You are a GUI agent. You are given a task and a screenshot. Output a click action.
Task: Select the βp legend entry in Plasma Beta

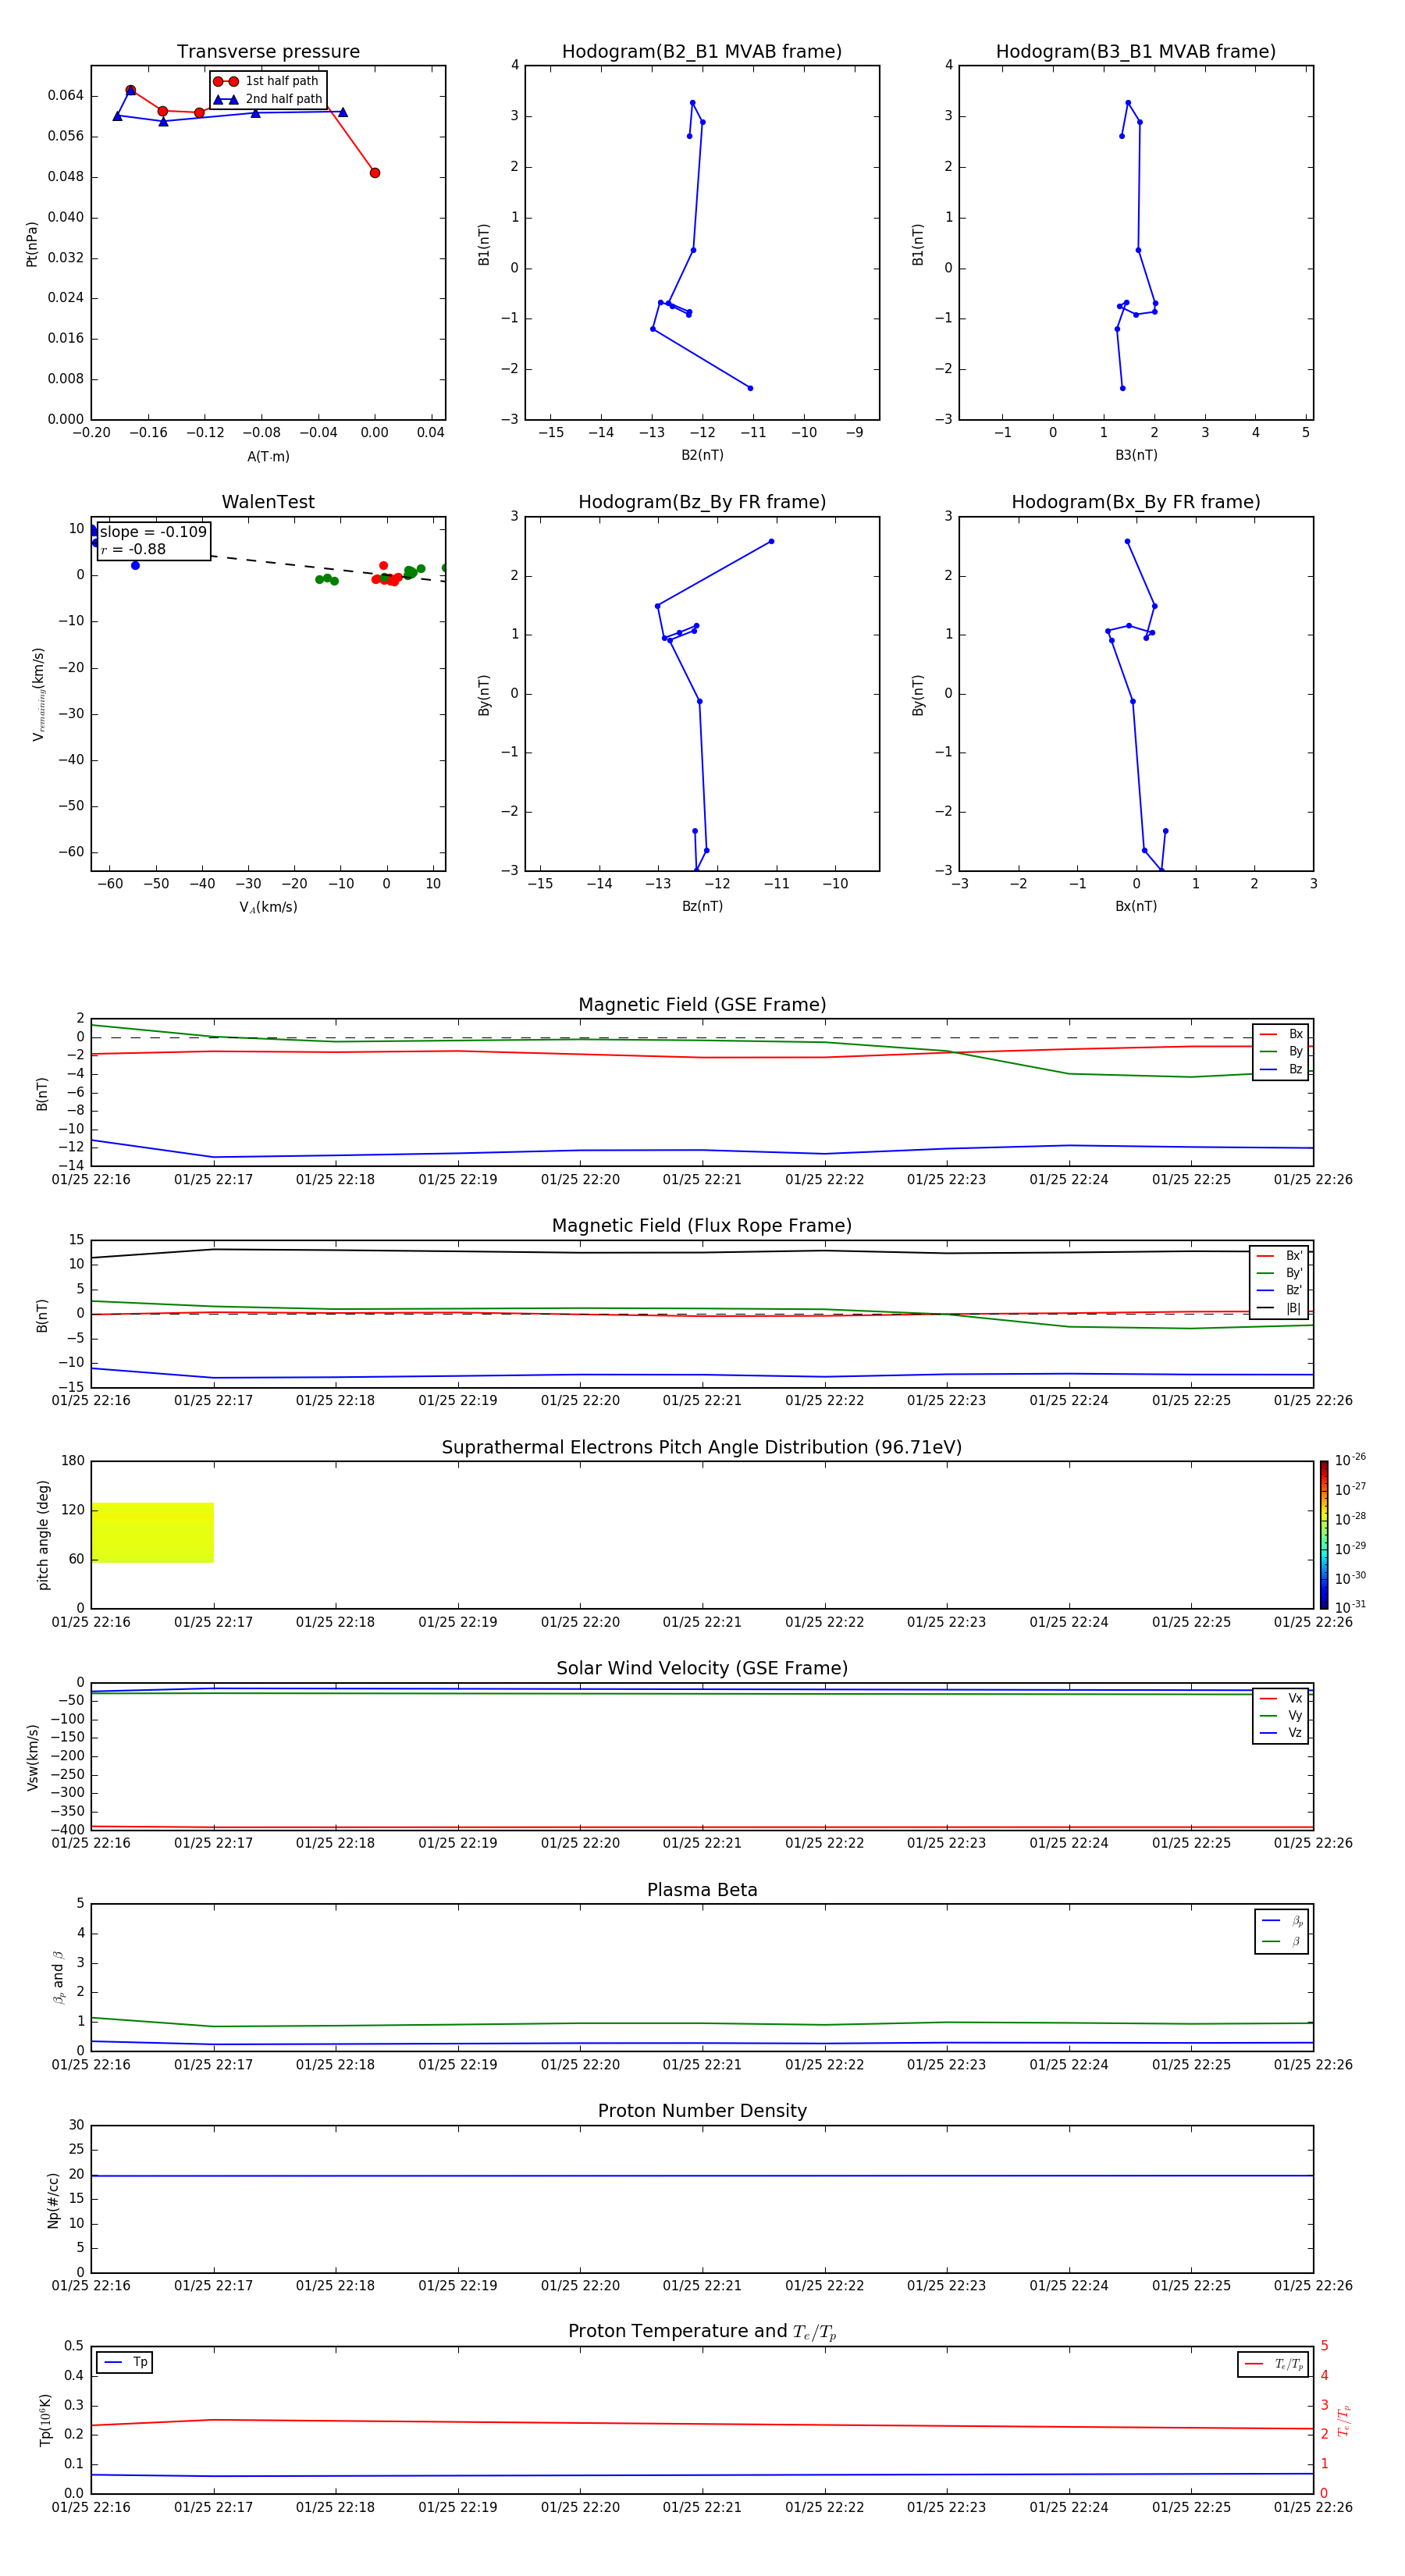(x=1282, y=1921)
